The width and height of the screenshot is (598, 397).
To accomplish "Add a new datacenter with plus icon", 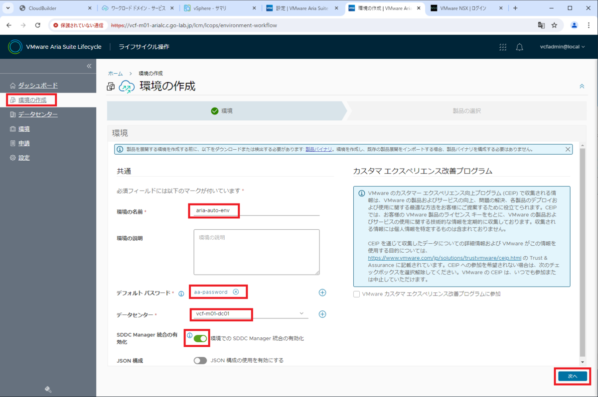I will click(322, 314).
